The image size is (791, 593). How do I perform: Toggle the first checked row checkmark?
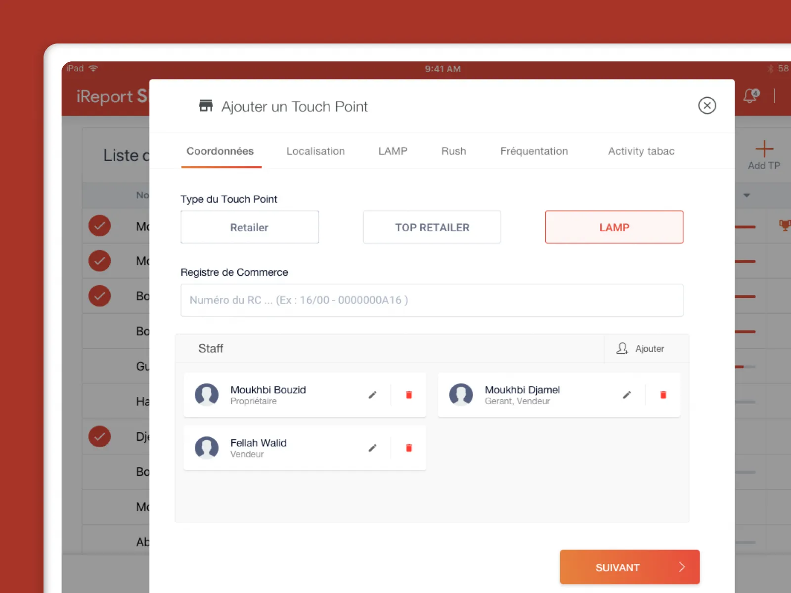pyautogui.click(x=99, y=226)
